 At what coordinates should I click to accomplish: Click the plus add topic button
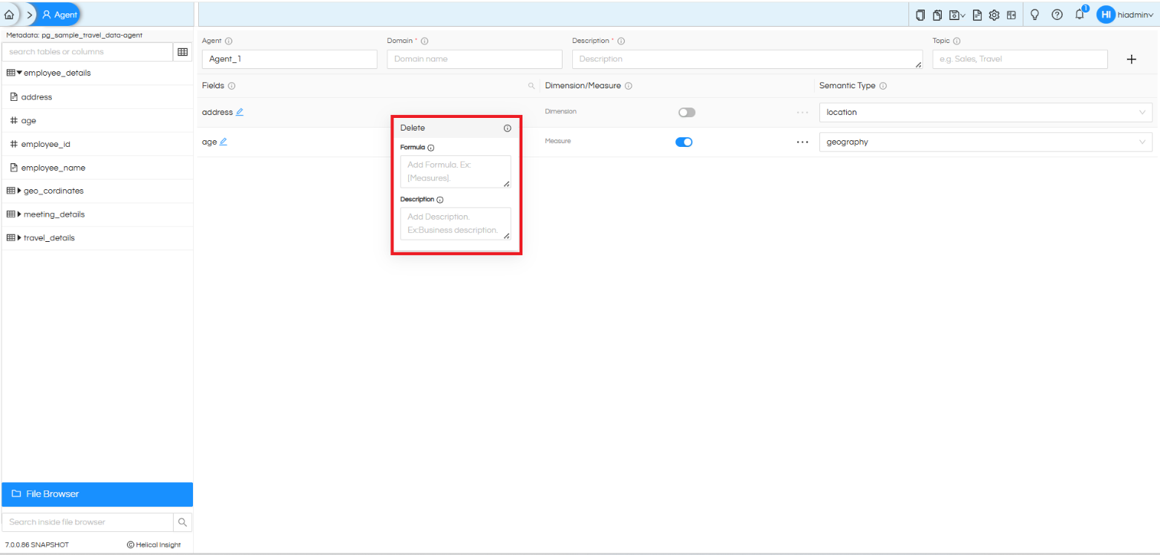pos(1132,59)
